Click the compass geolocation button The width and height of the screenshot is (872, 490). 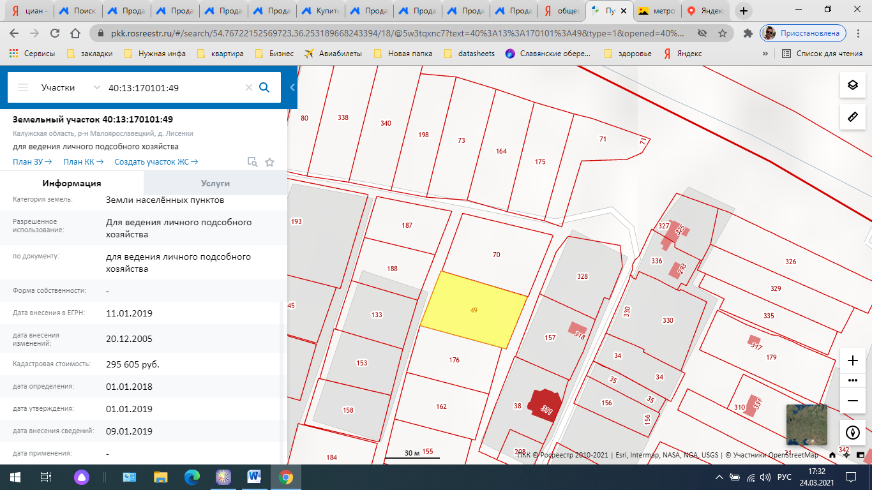click(852, 433)
